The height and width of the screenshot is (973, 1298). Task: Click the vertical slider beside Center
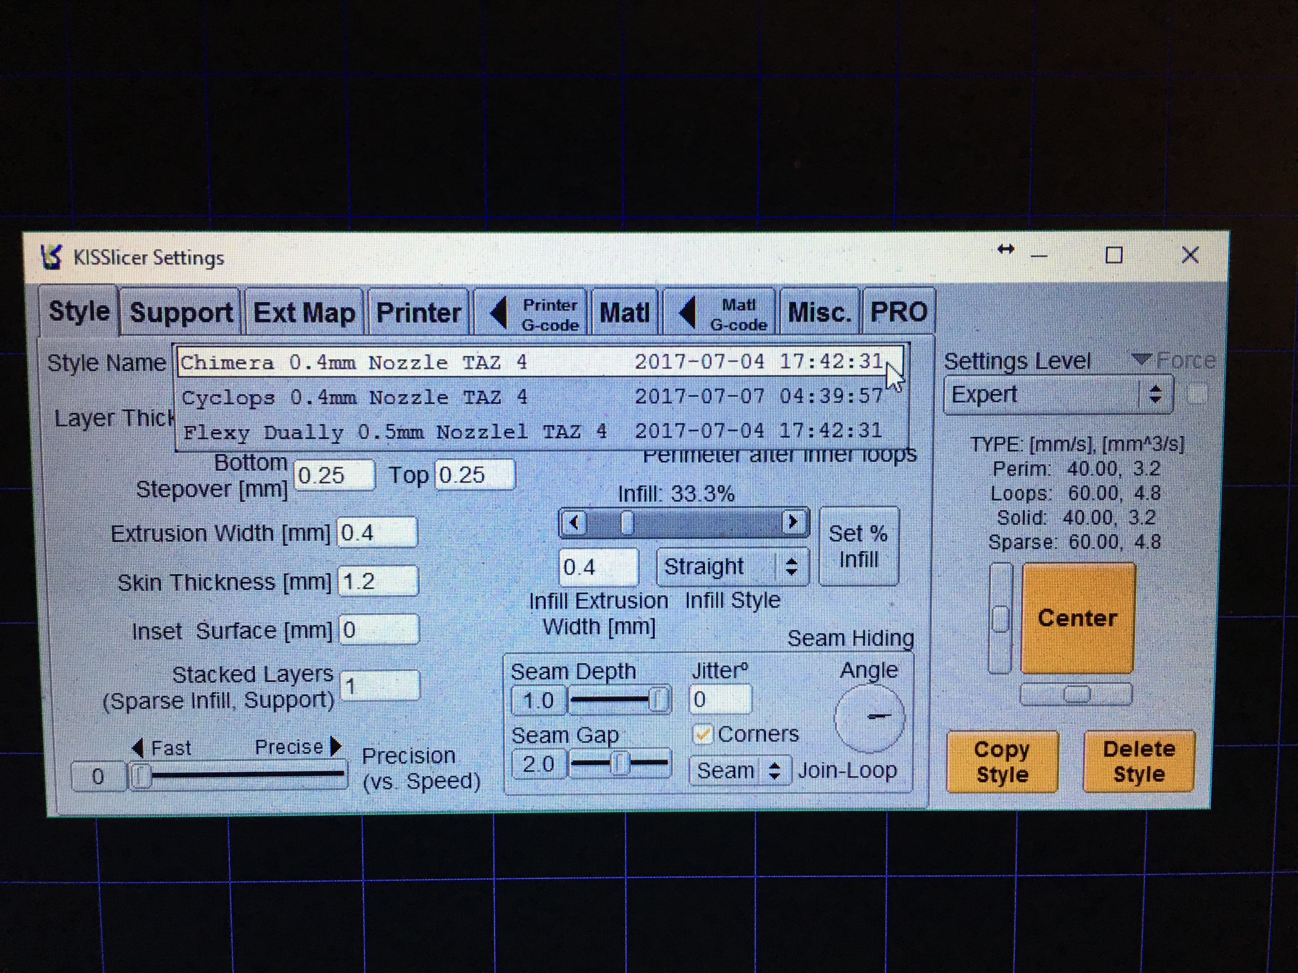1001,618
